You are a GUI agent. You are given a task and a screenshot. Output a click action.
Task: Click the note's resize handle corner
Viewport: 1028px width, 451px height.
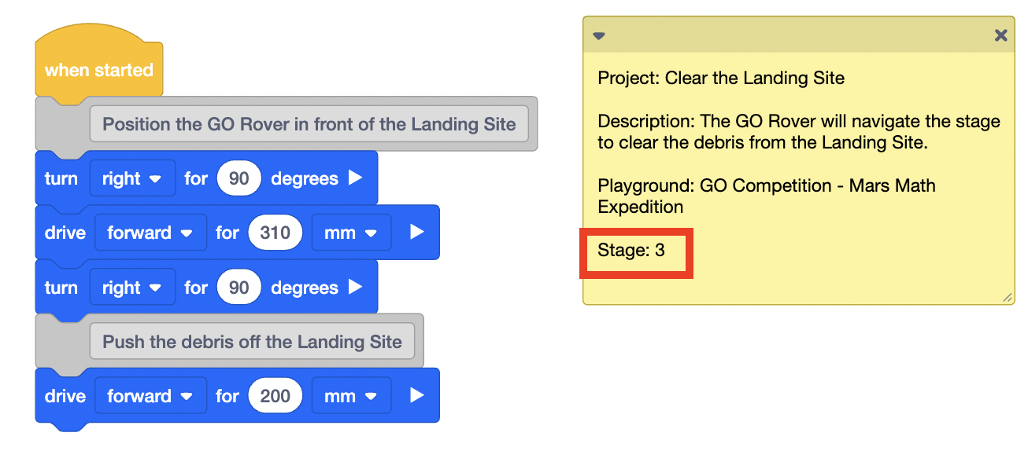(x=1007, y=298)
